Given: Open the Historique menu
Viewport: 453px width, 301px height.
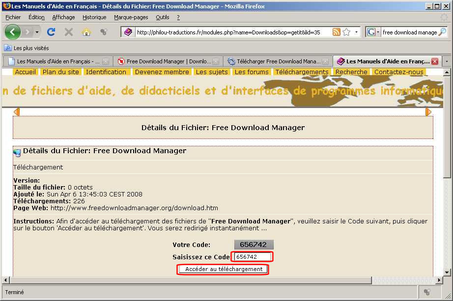Looking at the screenshot, I should pos(94,17).
